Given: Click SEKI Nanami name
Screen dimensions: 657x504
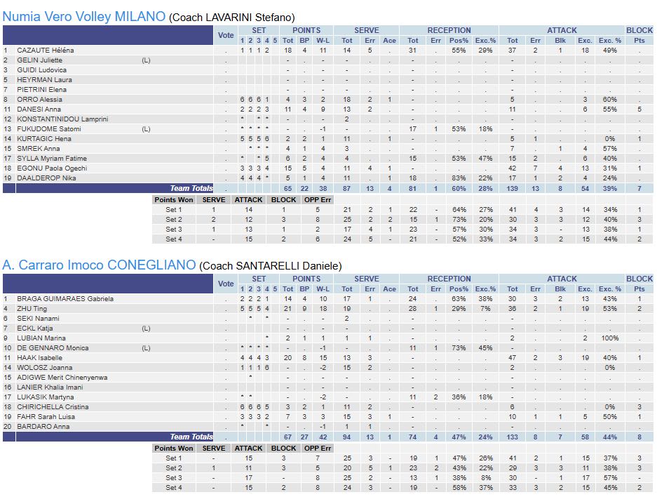Looking at the screenshot, I should coord(38,319).
